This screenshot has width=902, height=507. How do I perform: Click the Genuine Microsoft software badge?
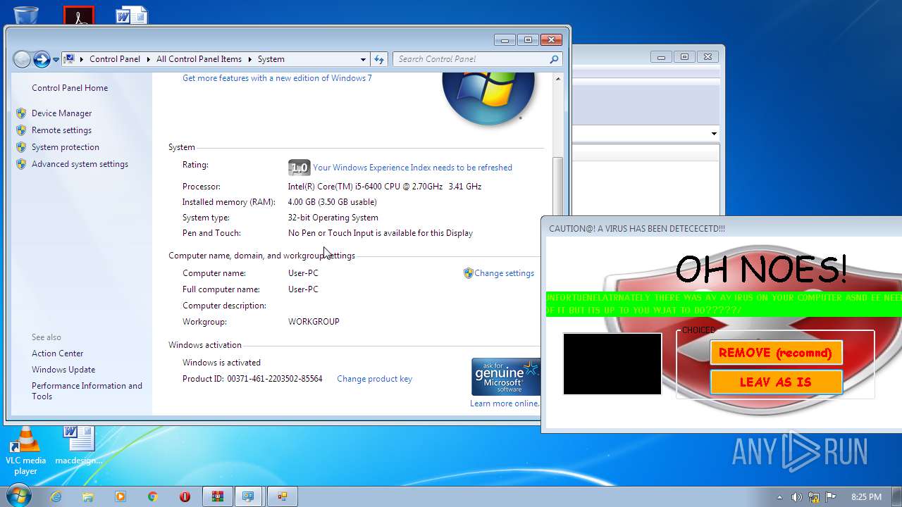coord(506,377)
